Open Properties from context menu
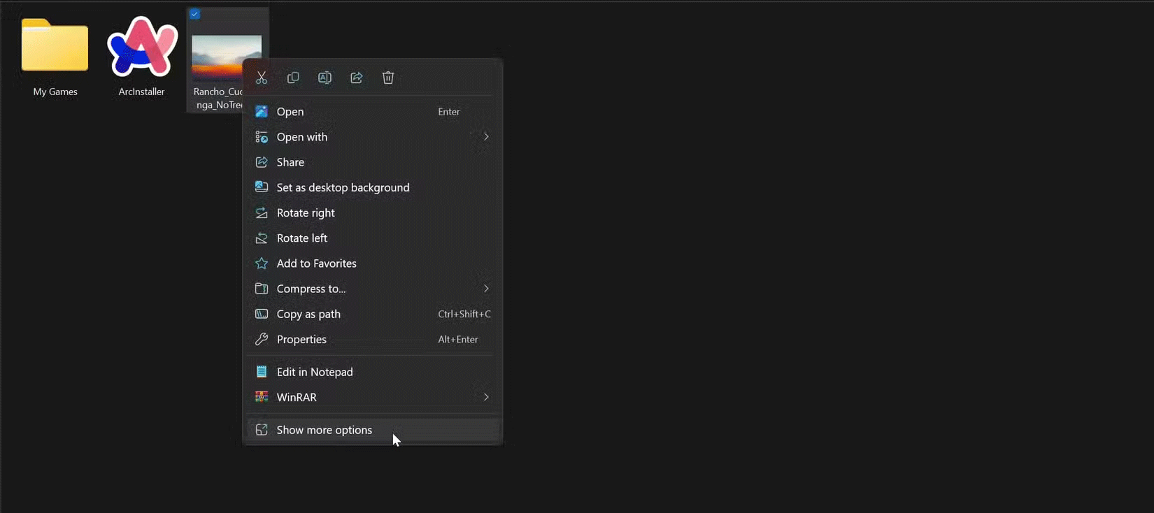This screenshot has width=1154, height=513. point(301,339)
